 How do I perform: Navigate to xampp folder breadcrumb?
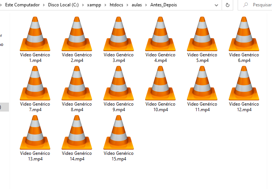(x=94, y=5)
